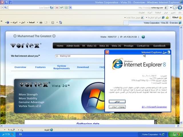The width and height of the screenshot is (183, 137).
Task: Switch to the System Requirements section
Action: coord(61,67)
